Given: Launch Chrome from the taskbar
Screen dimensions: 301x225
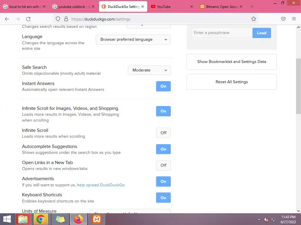Looking at the screenshot, I should pos(41,219).
